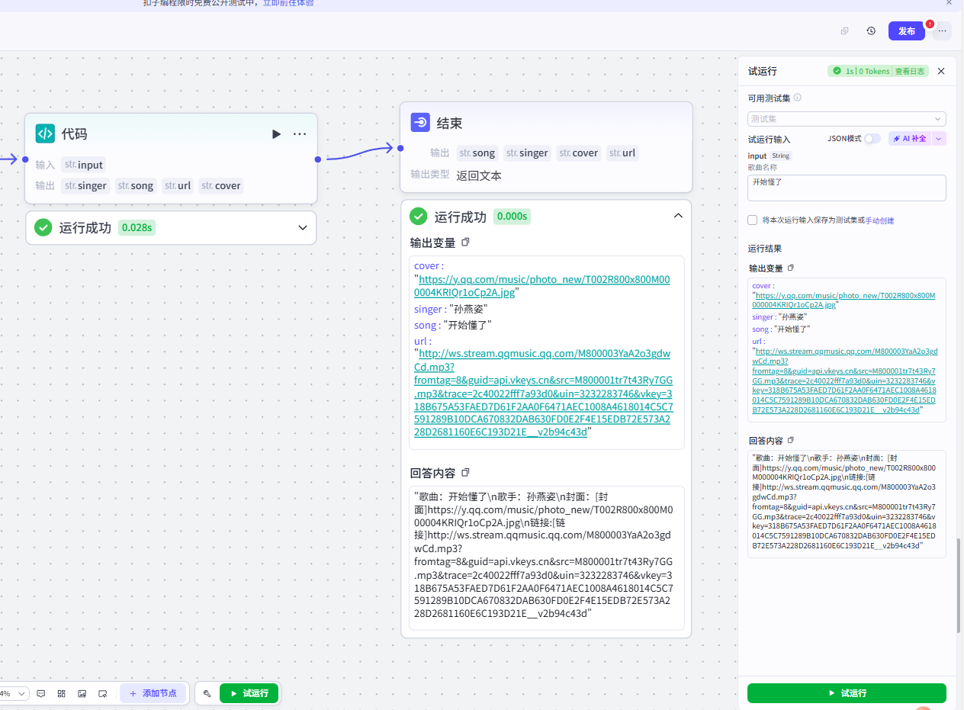Screen dimensions: 964x710
Task: Click the String type tag beside input
Action: tap(782, 156)
